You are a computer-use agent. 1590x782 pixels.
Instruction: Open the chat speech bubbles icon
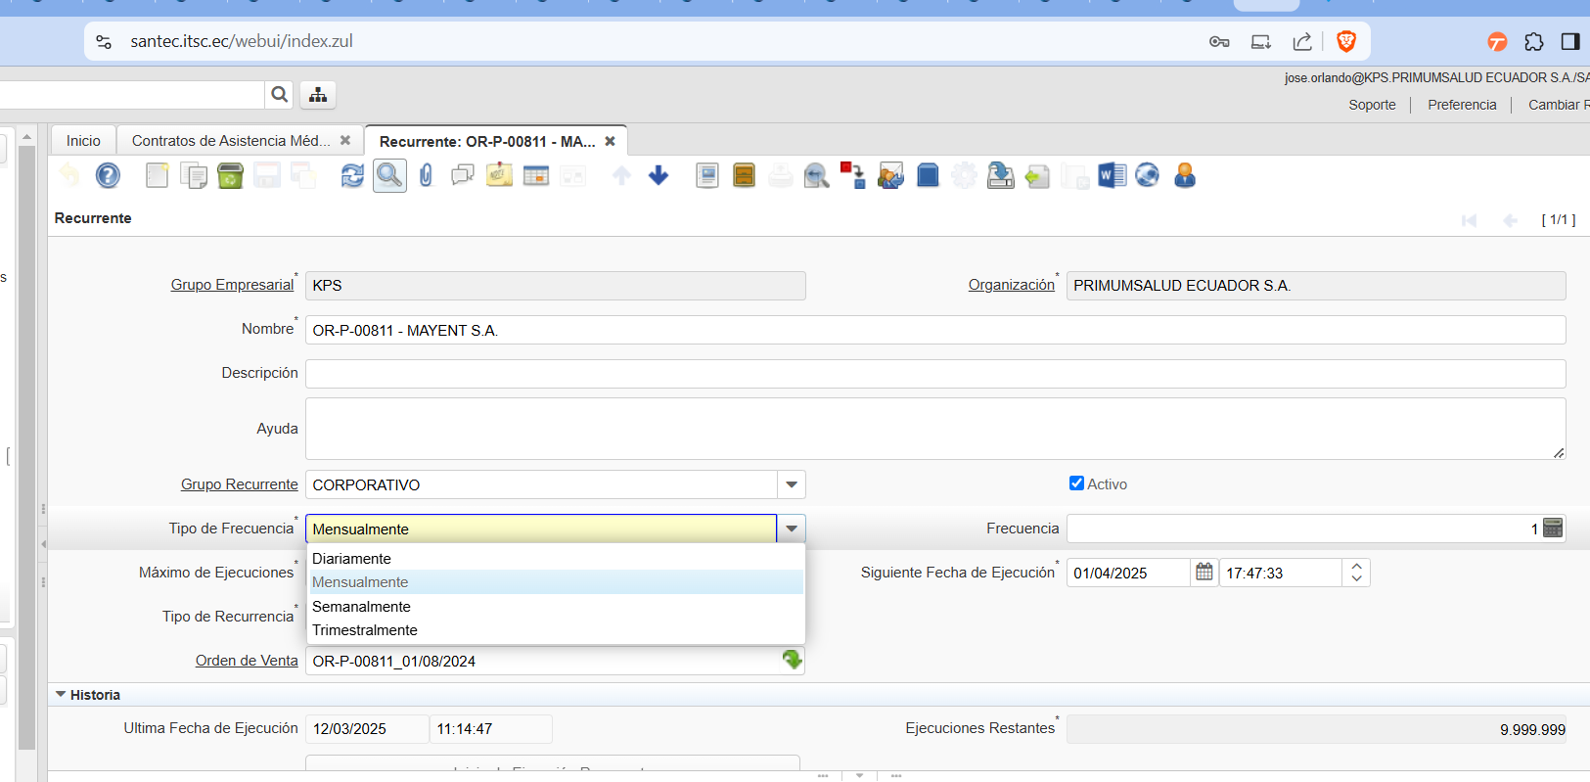pos(462,176)
